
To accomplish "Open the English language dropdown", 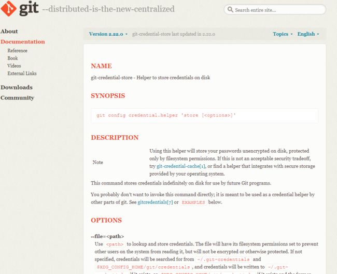I will (x=308, y=34).
